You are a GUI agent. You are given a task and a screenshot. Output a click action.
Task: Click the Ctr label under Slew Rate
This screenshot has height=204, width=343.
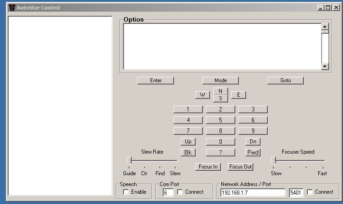coord(144,173)
